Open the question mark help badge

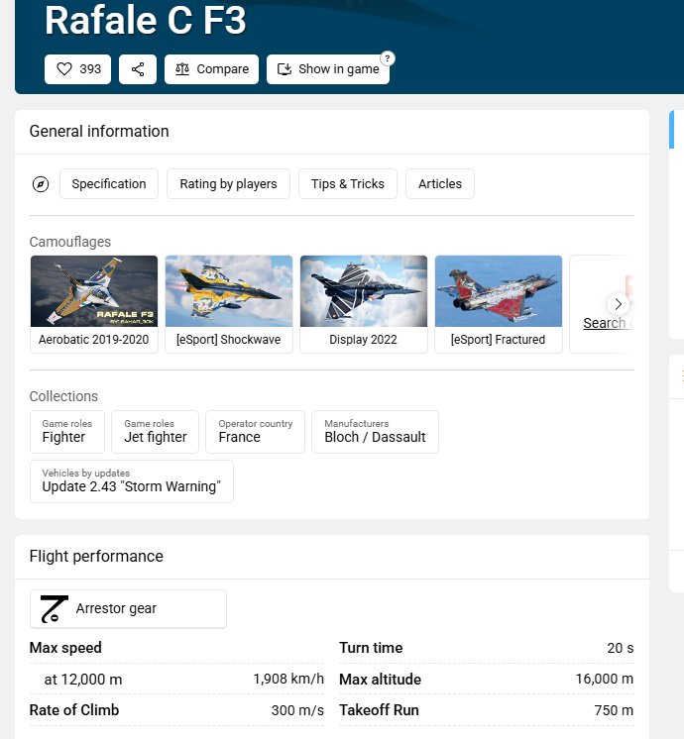(x=388, y=58)
